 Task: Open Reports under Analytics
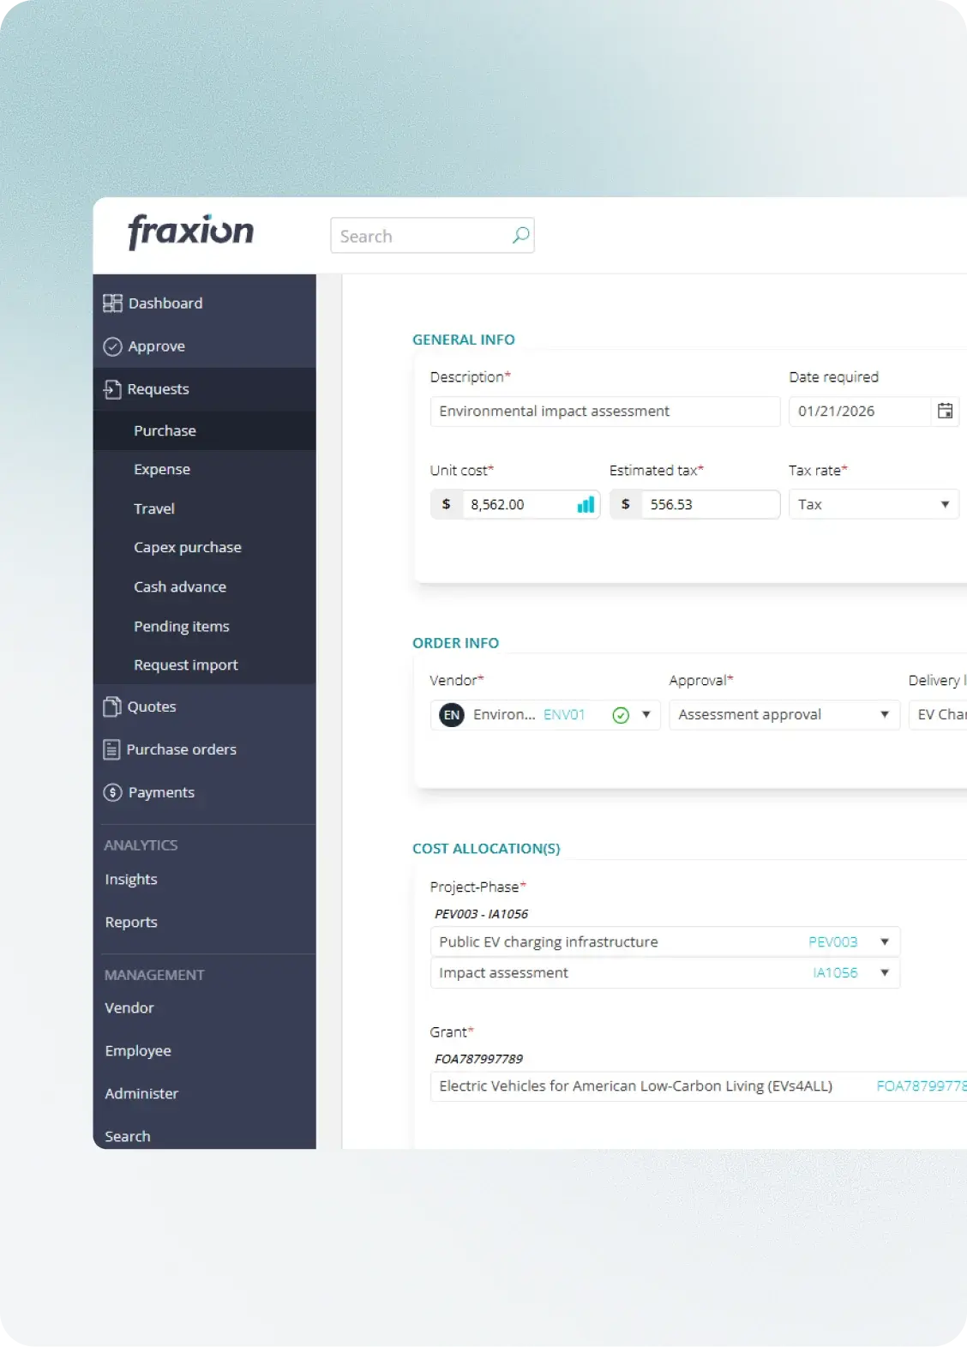131,922
